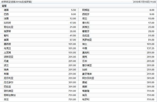Click the 奥地利 team name
Image resolution: width=157 pixels, height=102 pixels.
(x=86, y=53)
